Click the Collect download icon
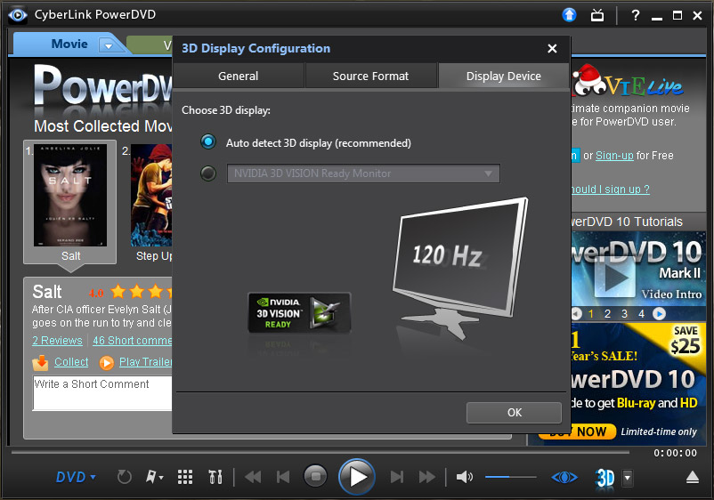 tap(41, 363)
